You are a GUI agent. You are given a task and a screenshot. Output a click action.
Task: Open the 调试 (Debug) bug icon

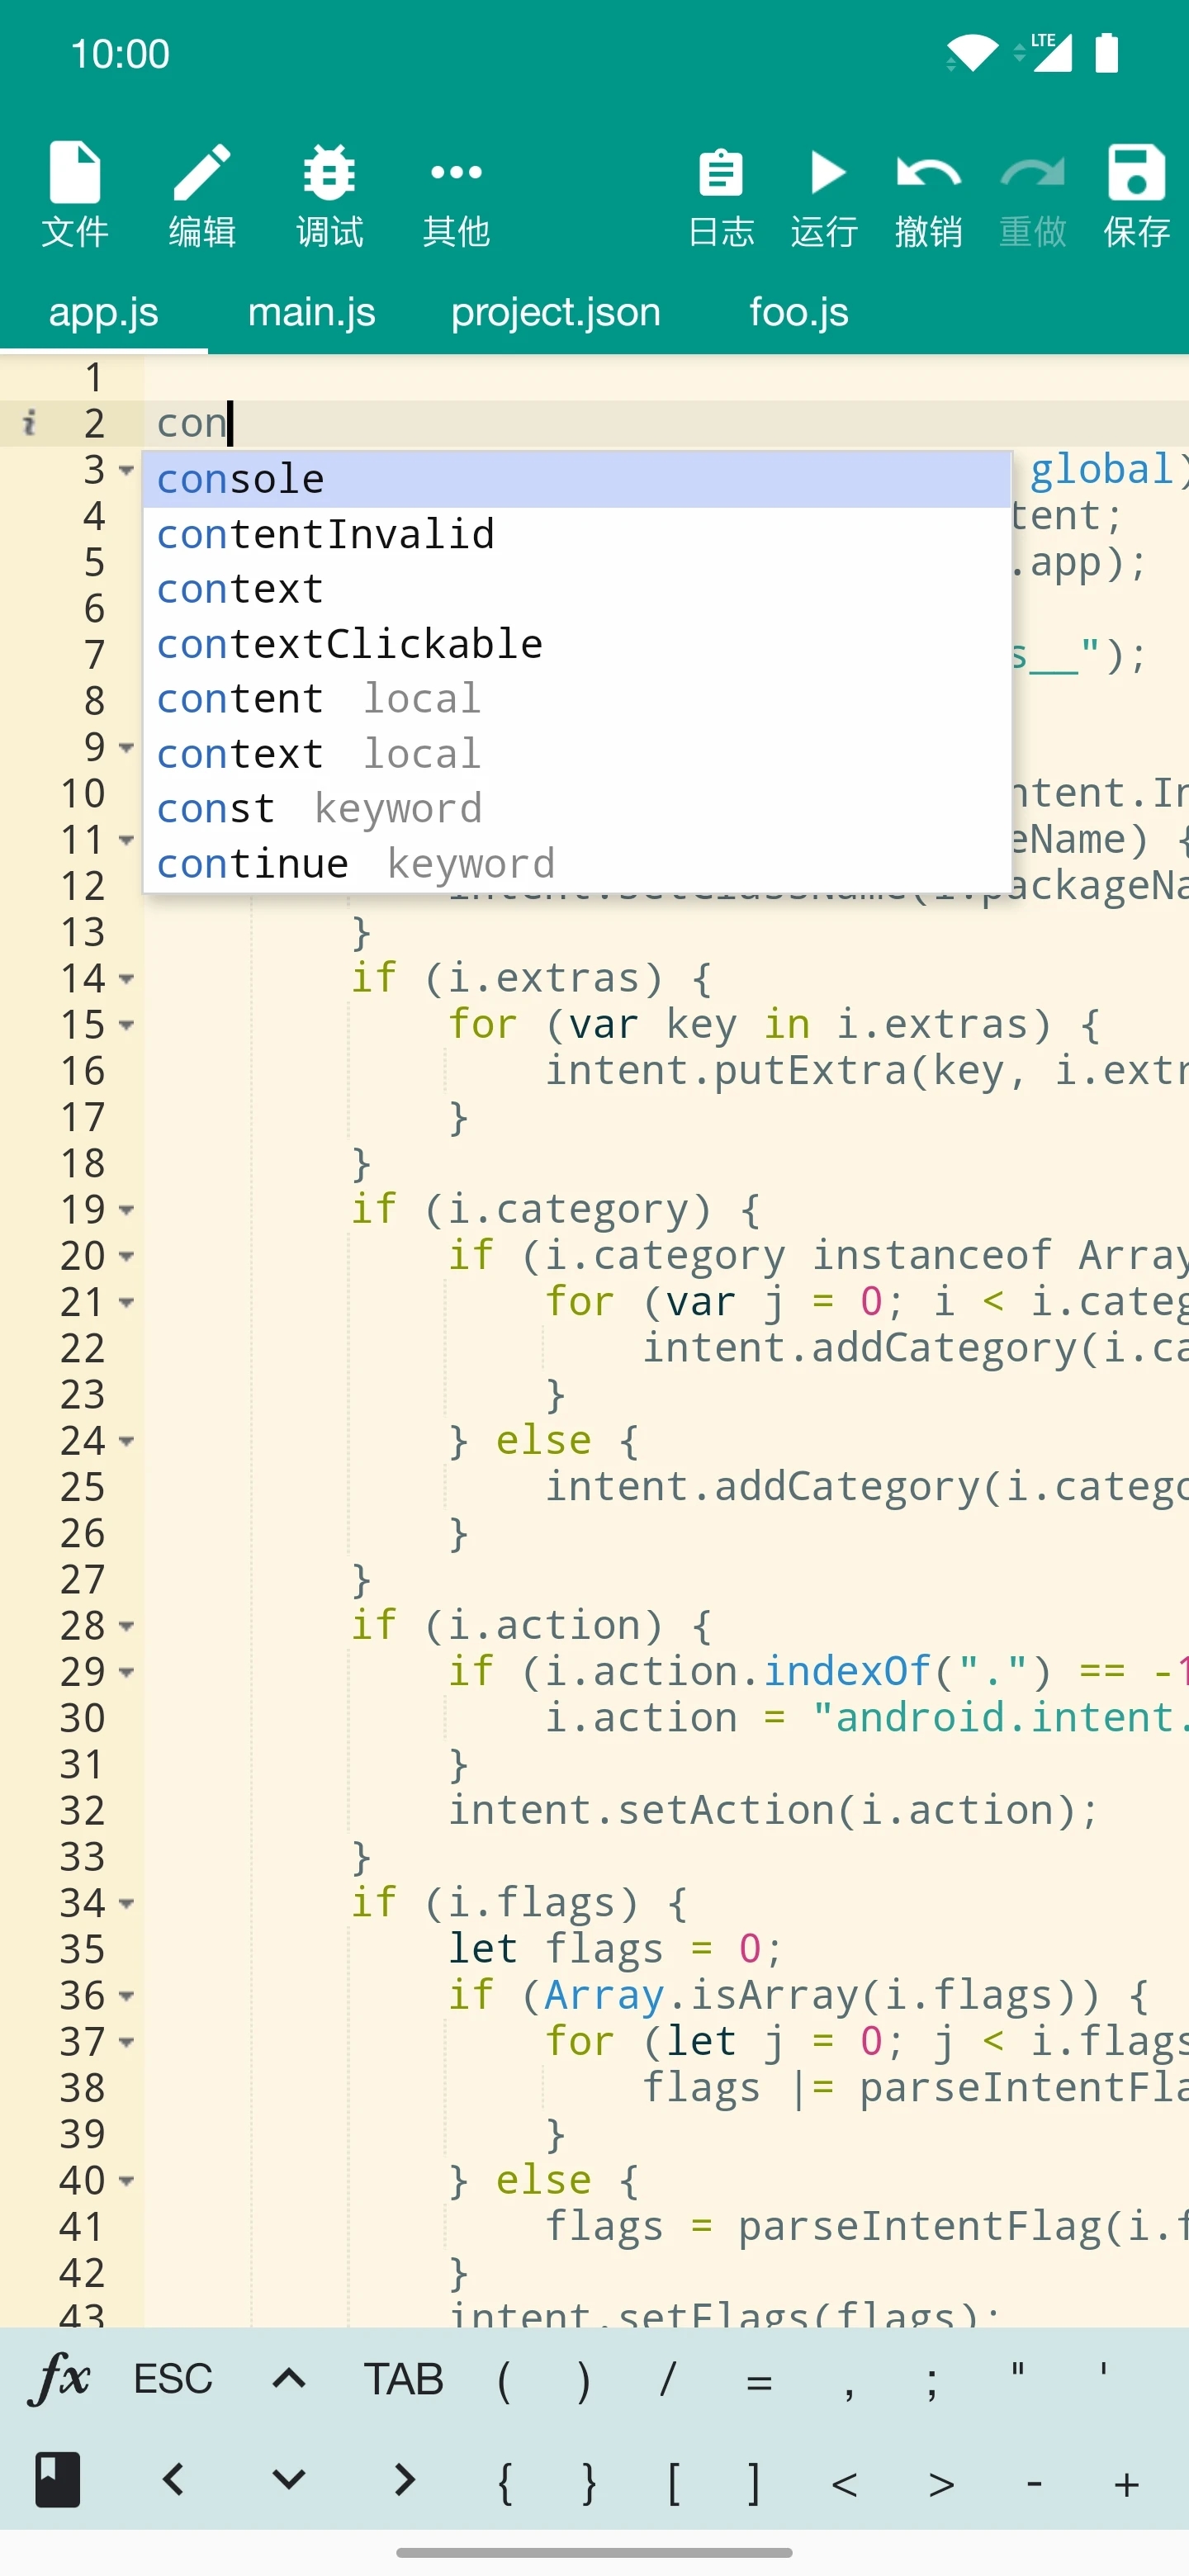(x=329, y=195)
